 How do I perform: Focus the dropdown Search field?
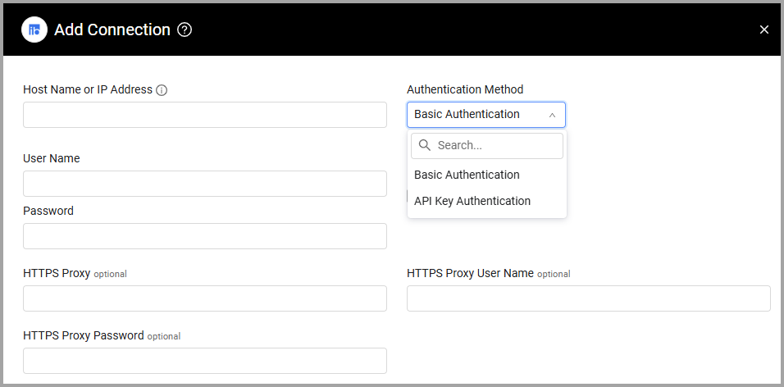[x=497, y=145]
